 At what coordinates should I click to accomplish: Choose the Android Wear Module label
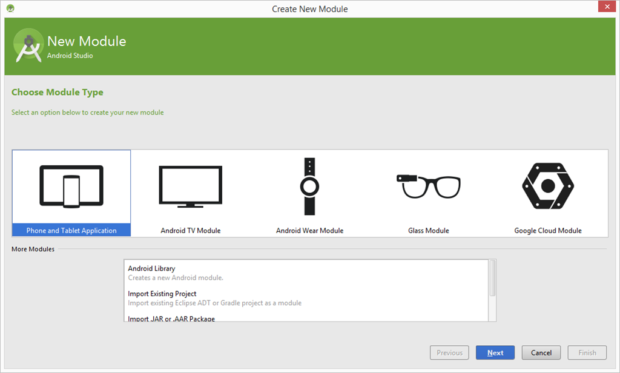pyautogui.click(x=309, y=231)
